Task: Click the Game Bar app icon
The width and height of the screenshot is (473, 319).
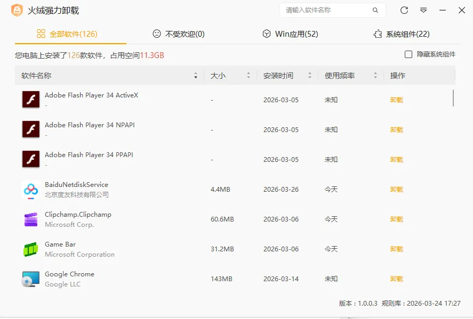Action: 31,249
